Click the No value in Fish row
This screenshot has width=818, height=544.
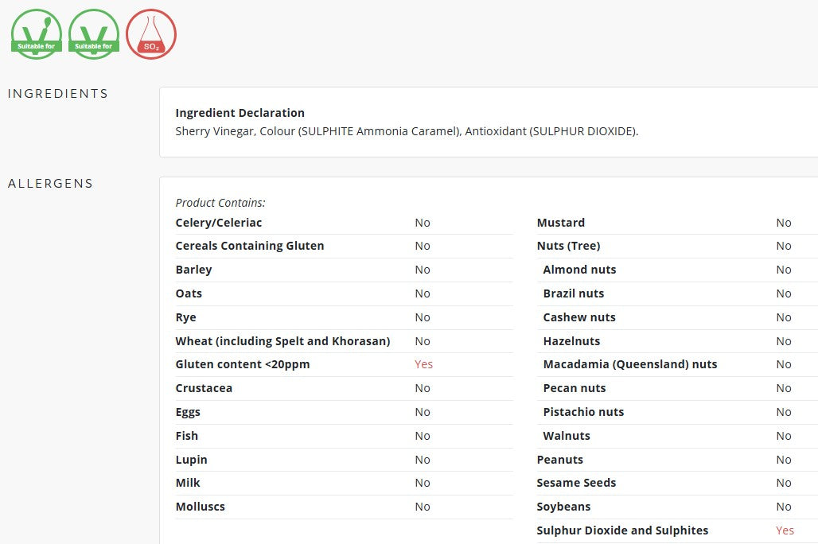tap(423, 436)
